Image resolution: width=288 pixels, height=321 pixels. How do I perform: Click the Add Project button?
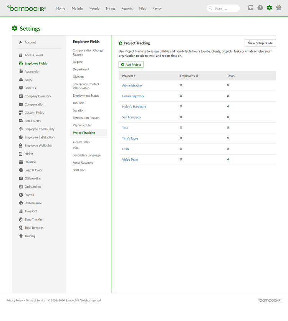[131, 64]
